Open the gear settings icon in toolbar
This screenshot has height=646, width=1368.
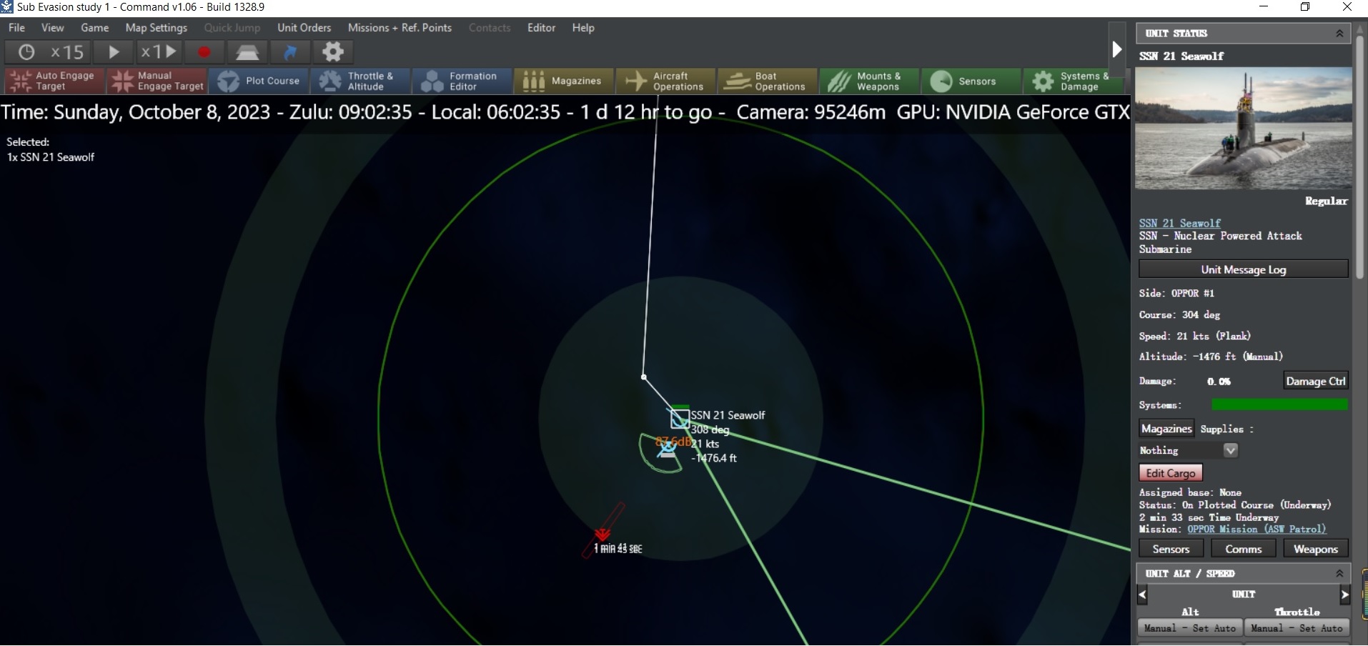pos(333,52)
